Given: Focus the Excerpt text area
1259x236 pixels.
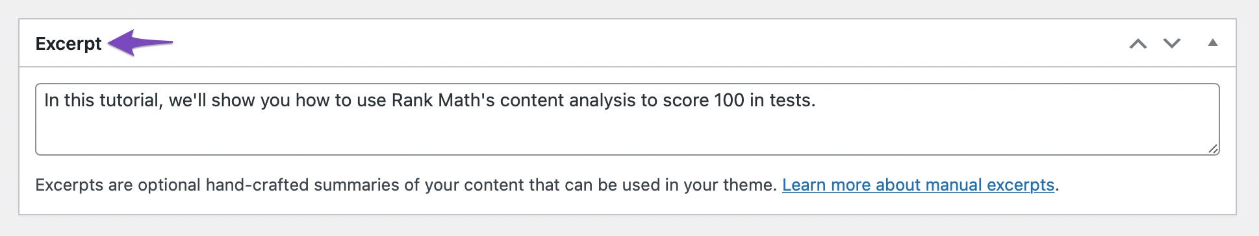Looking at the screenshot, I should click(x=627, y=119).
